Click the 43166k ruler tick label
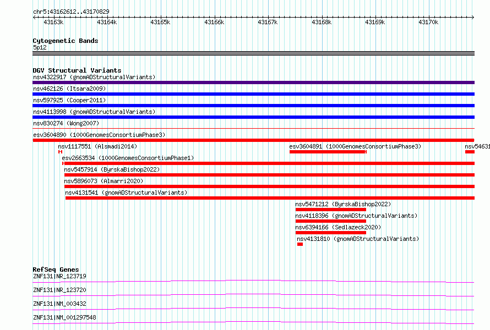Image resolution: width=490 pixels, height=330 pixels. (214, 23)
